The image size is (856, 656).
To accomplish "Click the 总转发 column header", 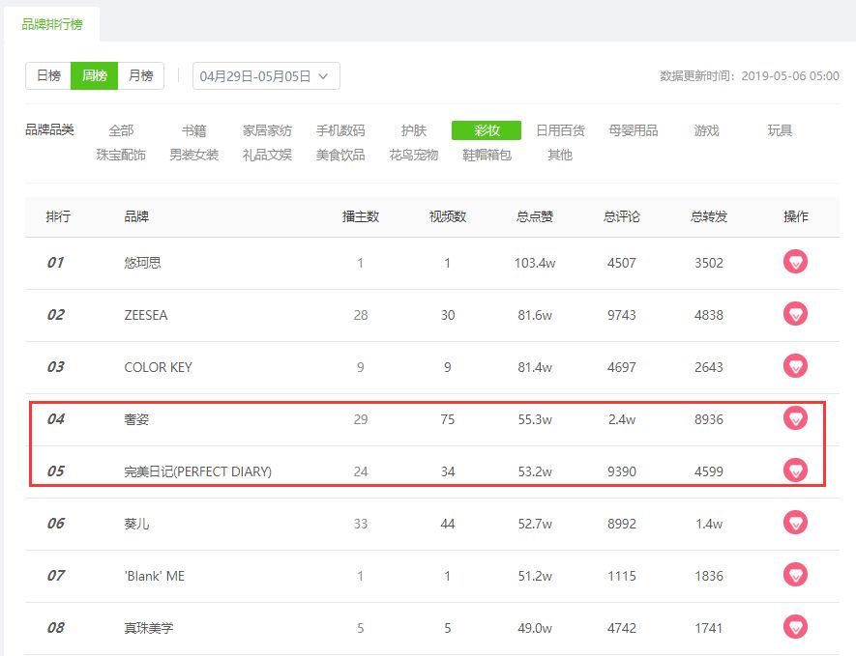I will coord(709,216).
